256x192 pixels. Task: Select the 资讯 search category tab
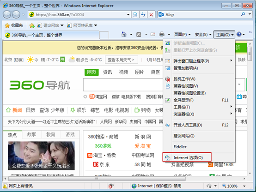point(107,72)
